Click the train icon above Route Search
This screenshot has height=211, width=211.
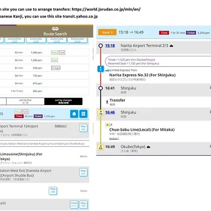point(55,29)
